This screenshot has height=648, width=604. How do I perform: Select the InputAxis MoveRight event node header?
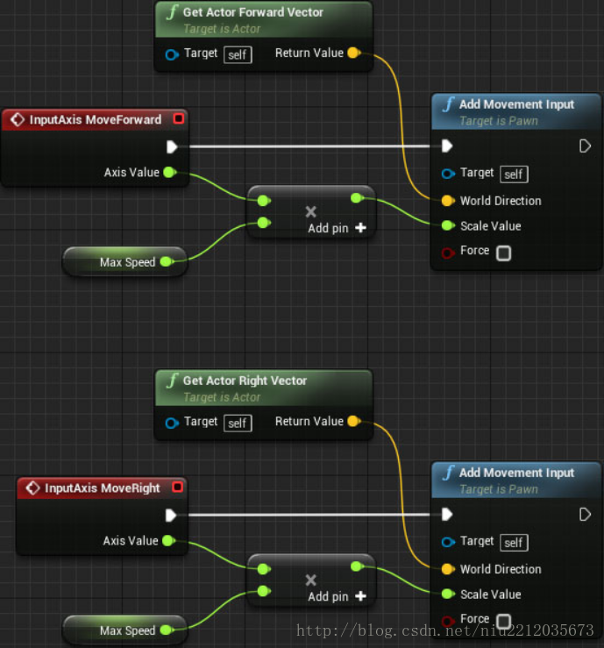click(102, 488)
